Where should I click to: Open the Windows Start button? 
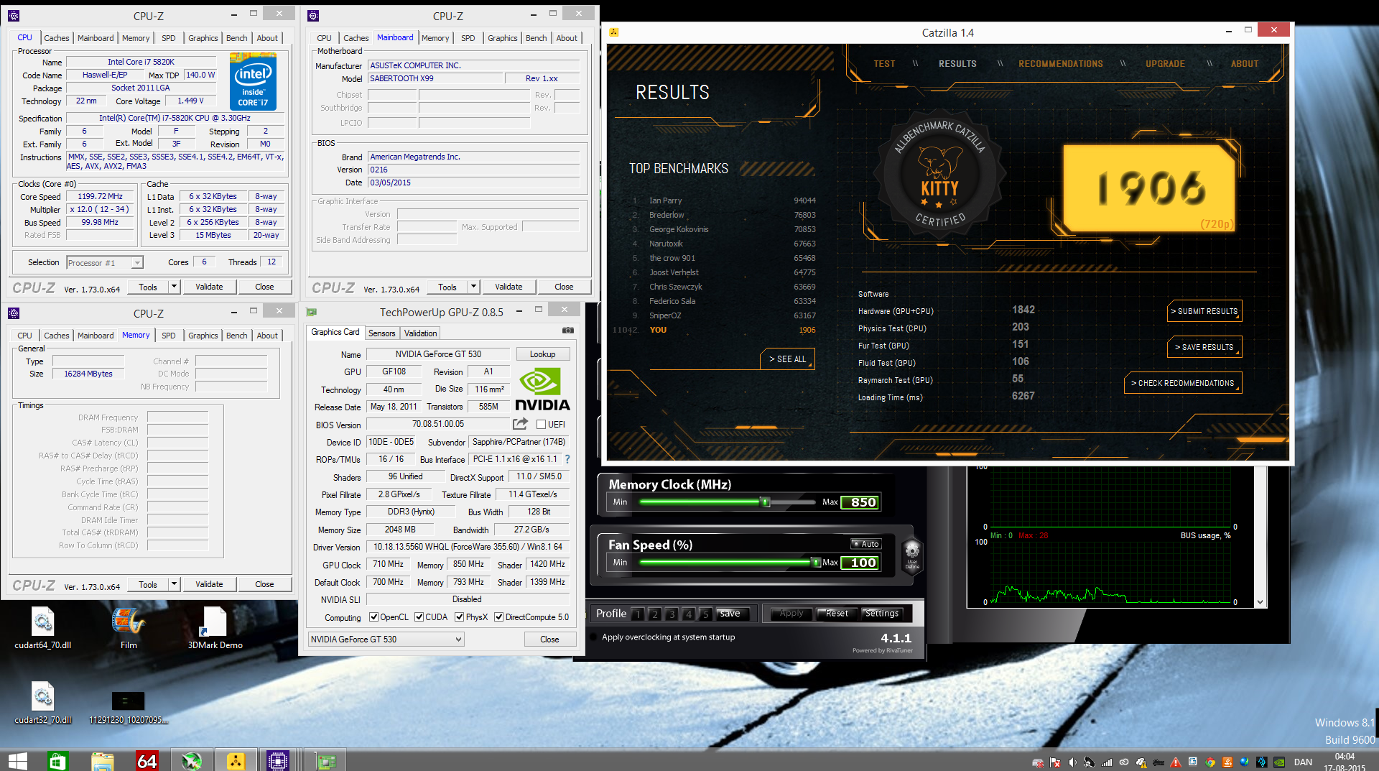tap(17, 760)
